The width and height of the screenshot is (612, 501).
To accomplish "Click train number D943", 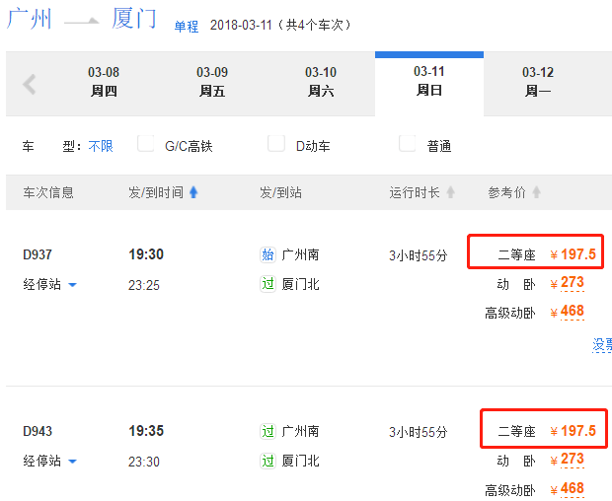I will click(x=38, y=431).
